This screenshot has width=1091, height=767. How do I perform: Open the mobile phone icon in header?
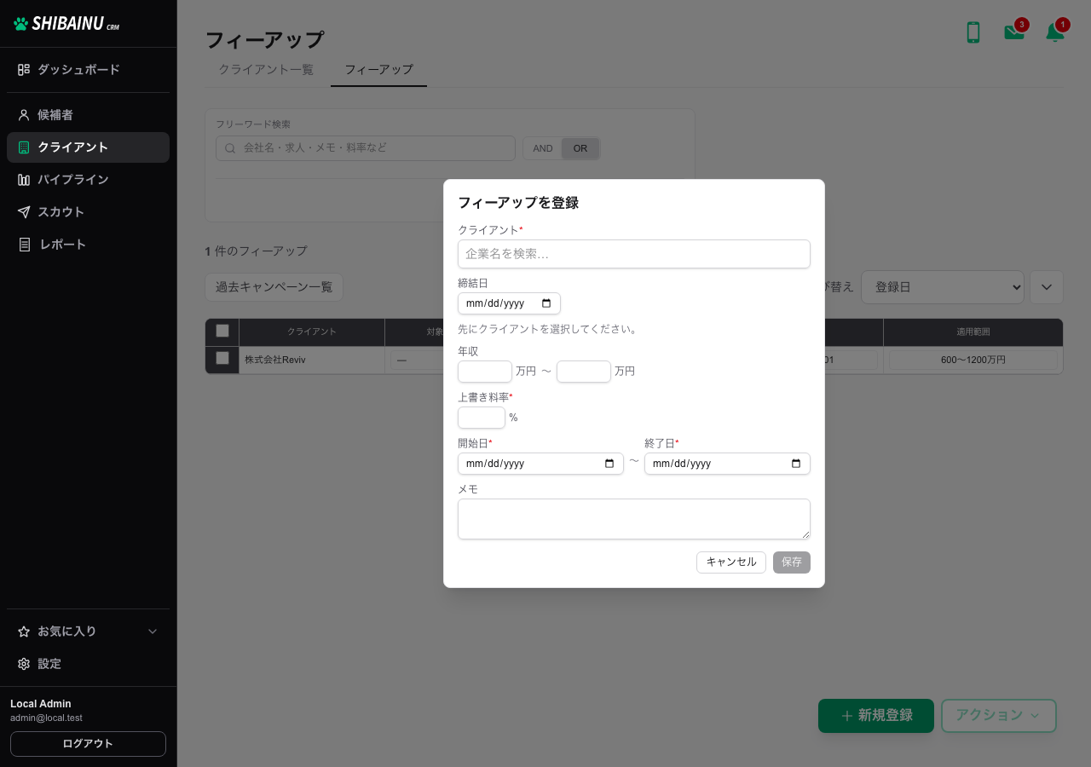pyautogui.click(x=973, y=32)
